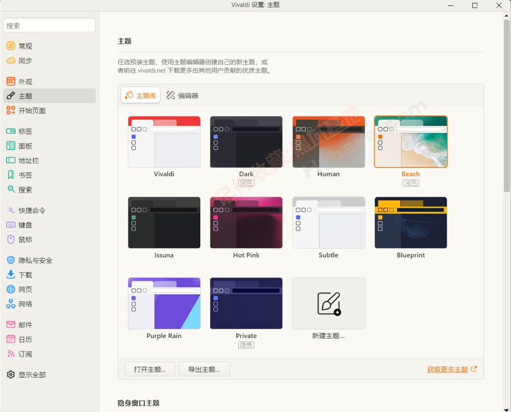This screenshot has height=412, width=511.
Task: Switch to the 主题库 tab
Action: tap(141, 95)
